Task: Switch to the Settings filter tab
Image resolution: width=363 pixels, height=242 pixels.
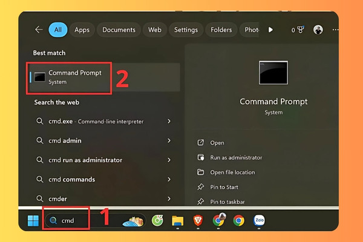Action: 186,30
